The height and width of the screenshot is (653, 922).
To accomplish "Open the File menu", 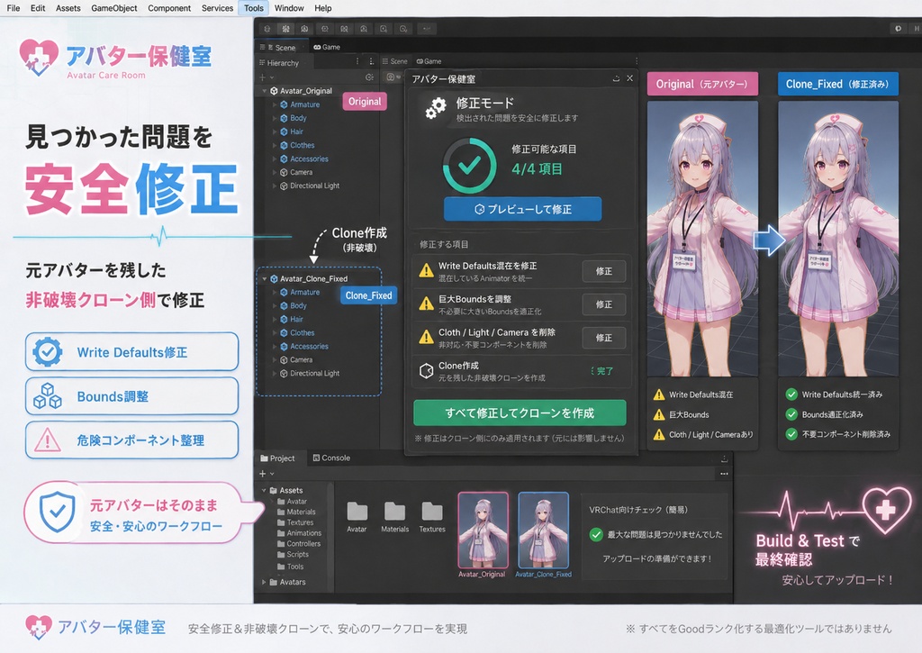I will pyautogui.click(x=13, y=8).
